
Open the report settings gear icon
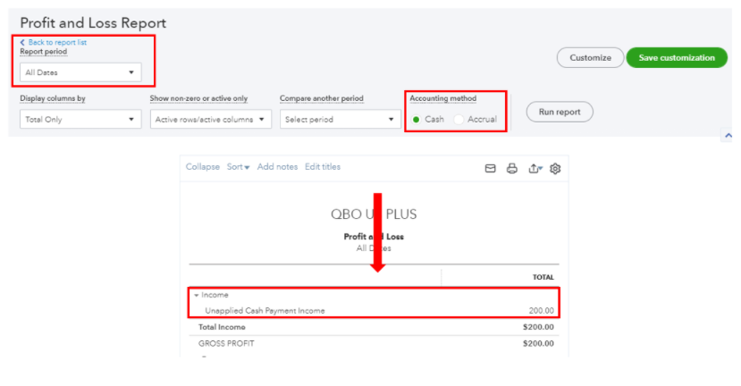click(x=555, y=168)
